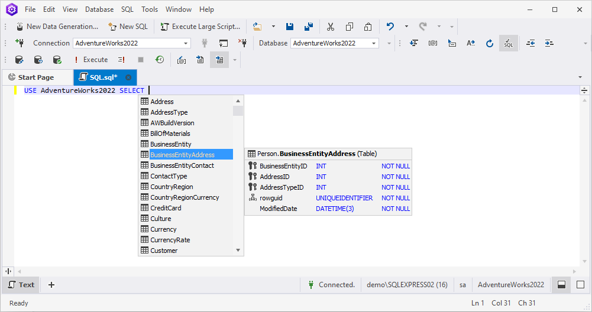
Task: Expand the Undo history dropdown
Action: pyautogui.click(x=406, y=27)
